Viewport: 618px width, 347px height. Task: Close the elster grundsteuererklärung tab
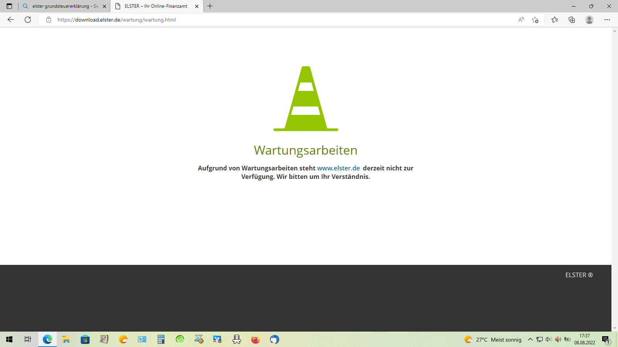click(x=104, y=6)
